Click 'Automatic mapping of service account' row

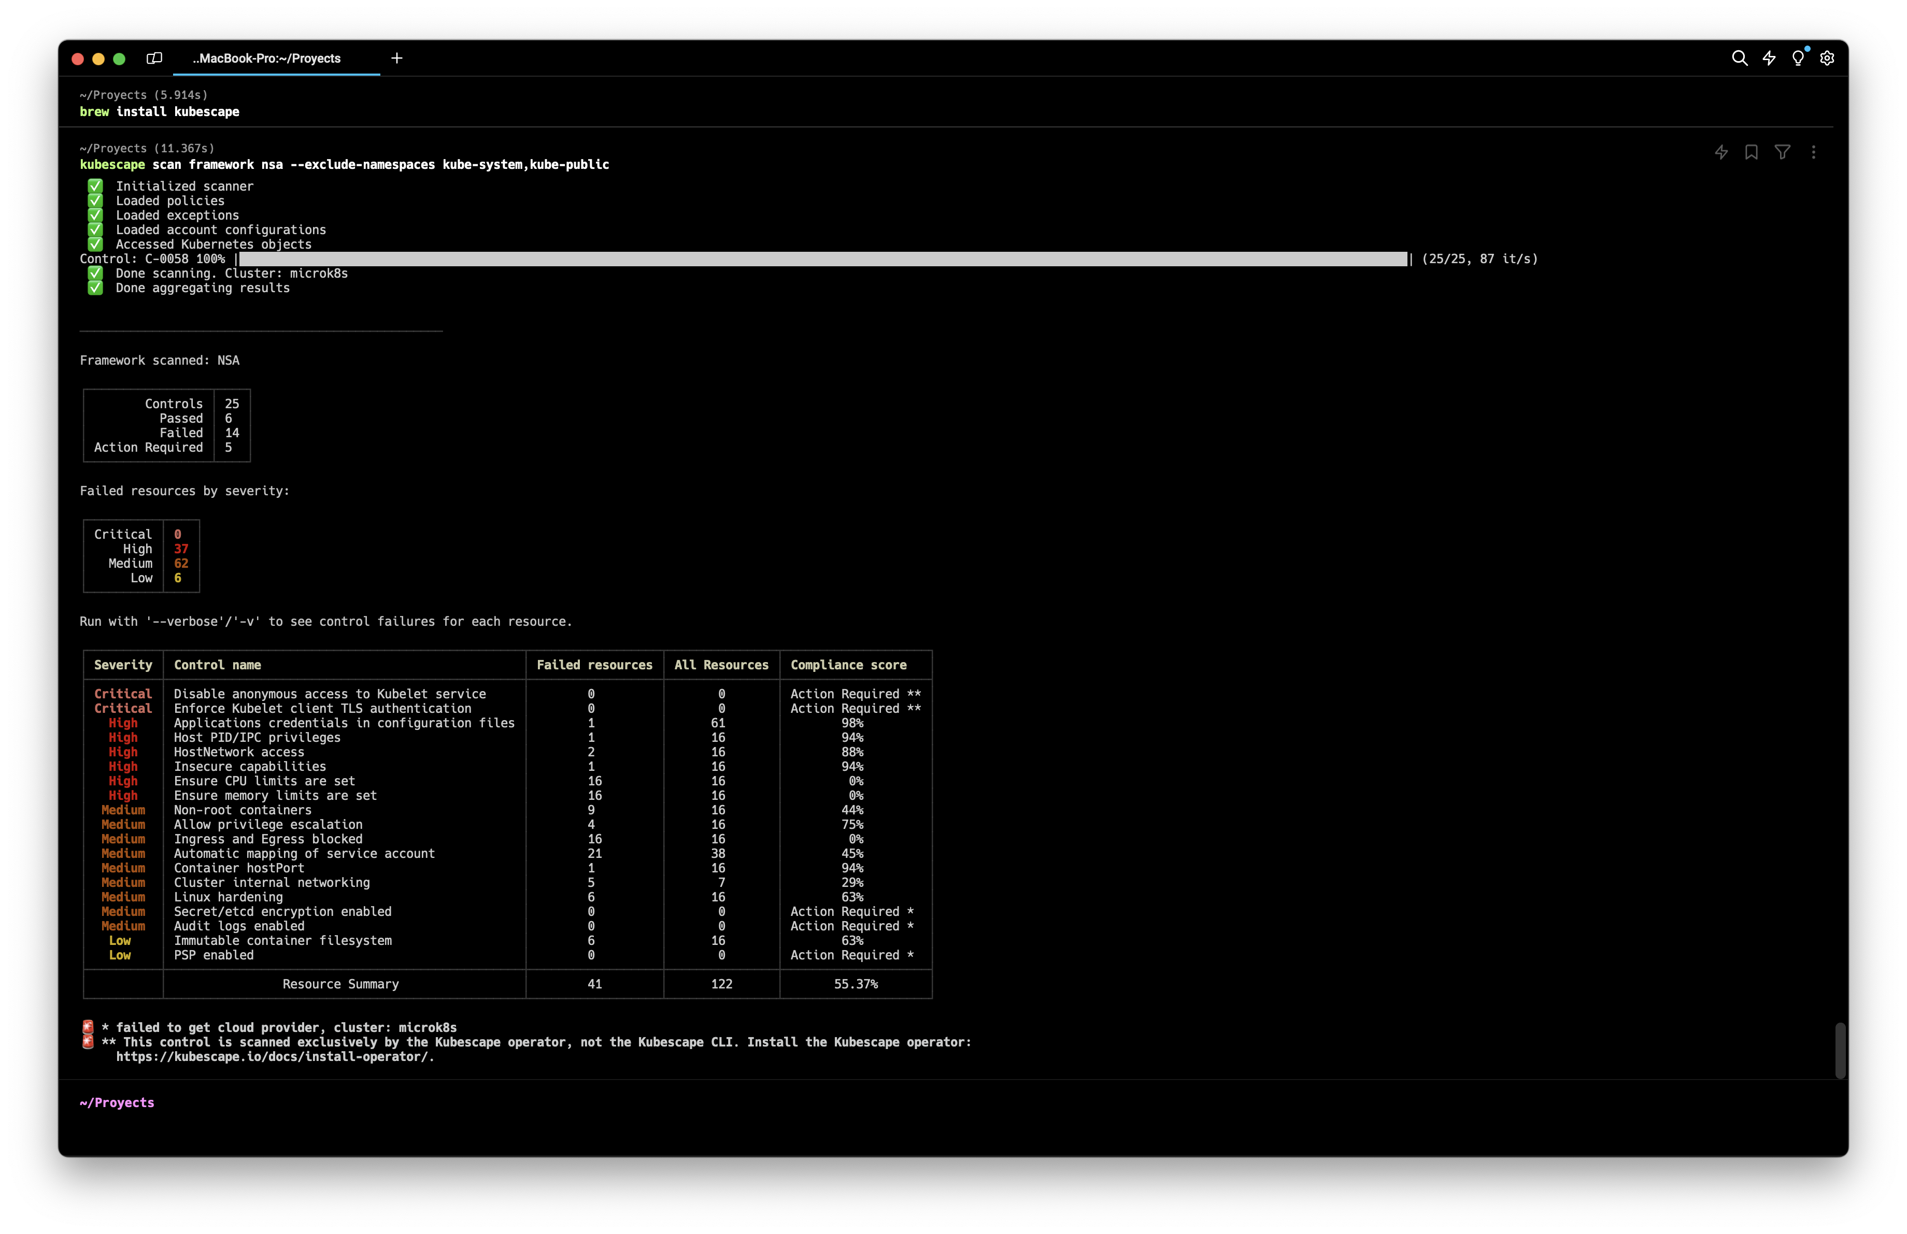507,854
